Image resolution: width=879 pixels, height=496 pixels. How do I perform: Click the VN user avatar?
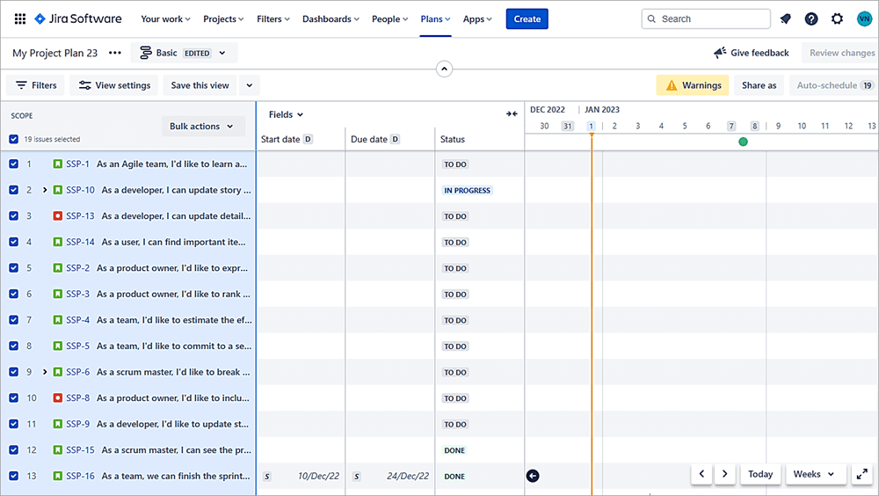(863, 18)
